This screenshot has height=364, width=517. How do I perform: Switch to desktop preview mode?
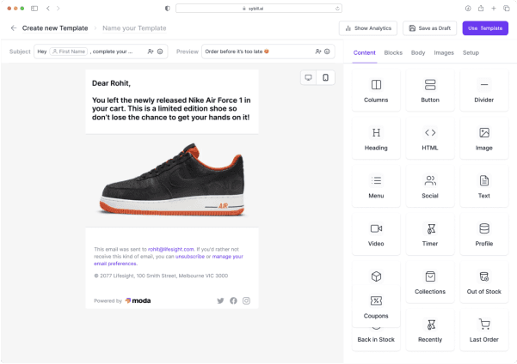(x=308, y=77)
